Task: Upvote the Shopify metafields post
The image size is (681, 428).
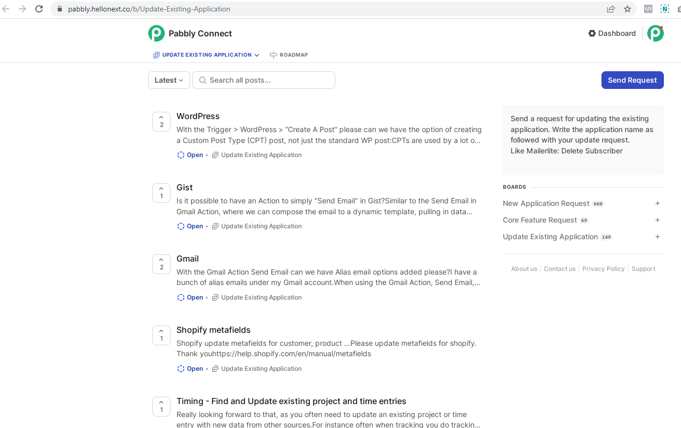Action: pos(161,335)
